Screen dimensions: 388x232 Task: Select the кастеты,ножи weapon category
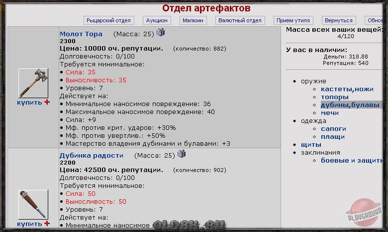click(x=347, y=89)
